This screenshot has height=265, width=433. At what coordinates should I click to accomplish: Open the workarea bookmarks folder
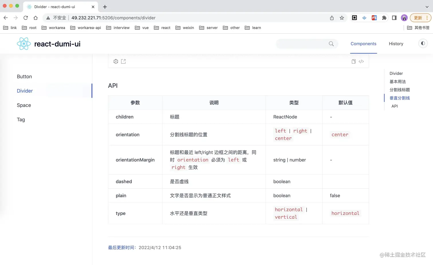pos(53,28)
